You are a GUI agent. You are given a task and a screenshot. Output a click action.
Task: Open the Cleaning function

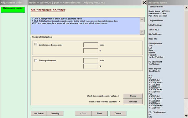[55, 113]
